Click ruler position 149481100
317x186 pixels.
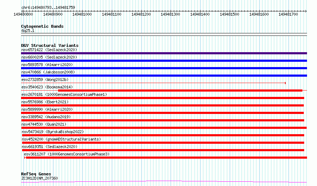[111, 14]
